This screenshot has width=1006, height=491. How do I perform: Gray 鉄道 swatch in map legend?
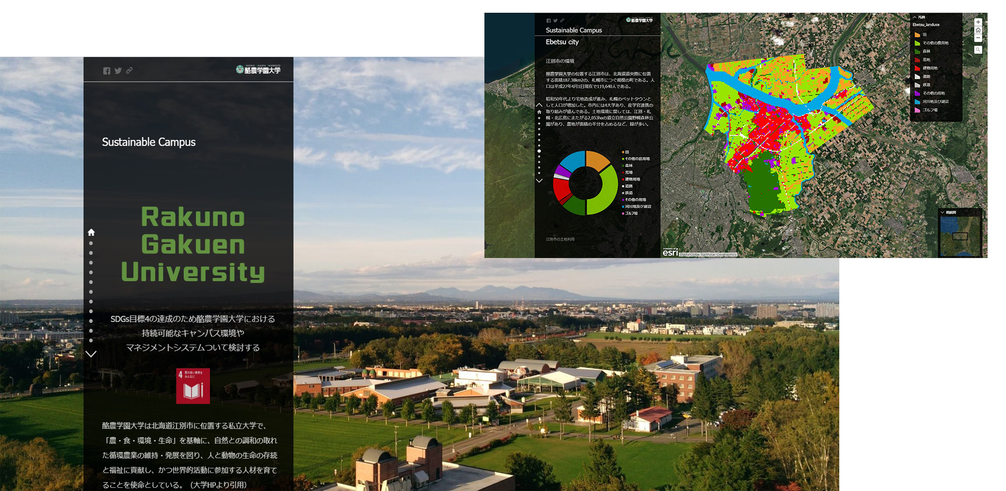coord(917,85)
